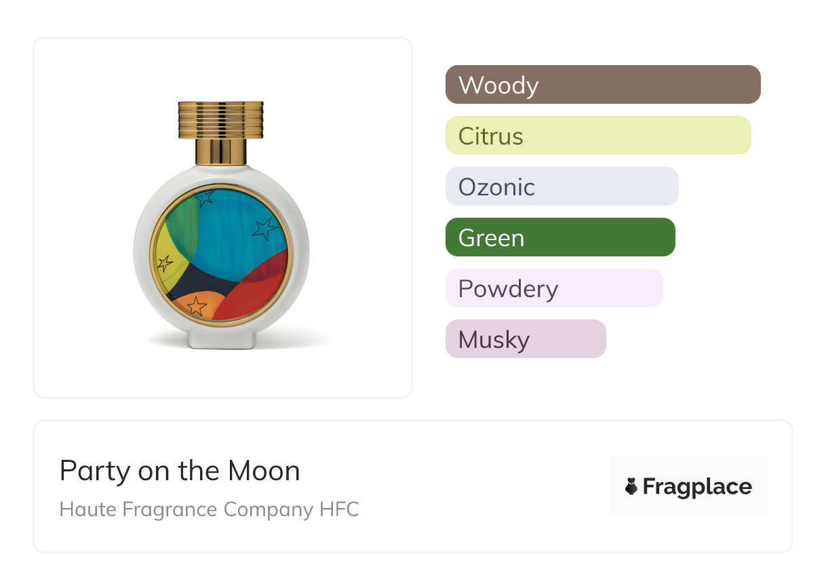Select the Citrus accord bar
The image size is (826, 586).
(597, 136)
